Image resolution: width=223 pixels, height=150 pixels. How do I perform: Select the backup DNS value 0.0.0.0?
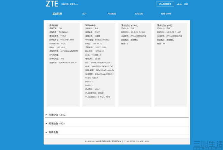coord(98,59)
